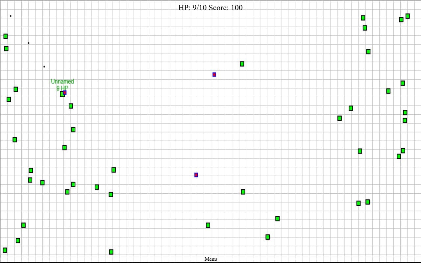Click the green 'Unnamed' player name label
This screenshot has height=263, width=421.
coord(62,81)
